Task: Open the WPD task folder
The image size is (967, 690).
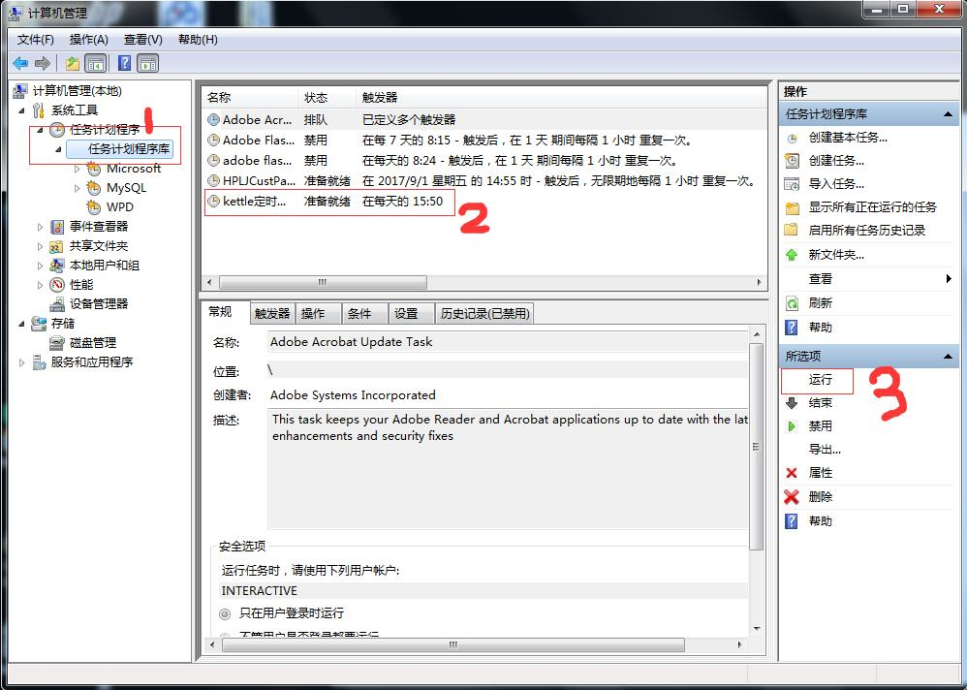Action: tap(119, 207)
